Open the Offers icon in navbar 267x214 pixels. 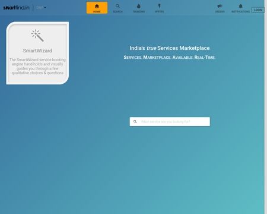coord(160,6)
